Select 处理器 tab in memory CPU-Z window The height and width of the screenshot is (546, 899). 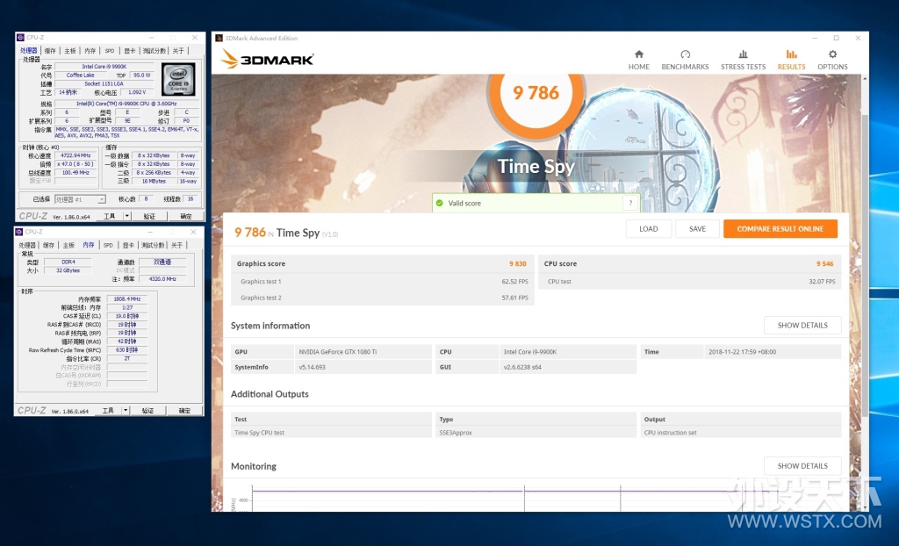(27, 246)
